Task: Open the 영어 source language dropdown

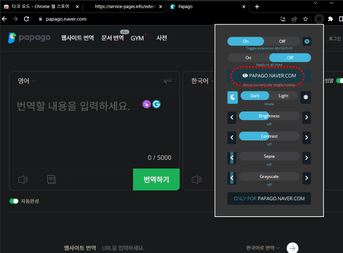Action: click(27, 81)
